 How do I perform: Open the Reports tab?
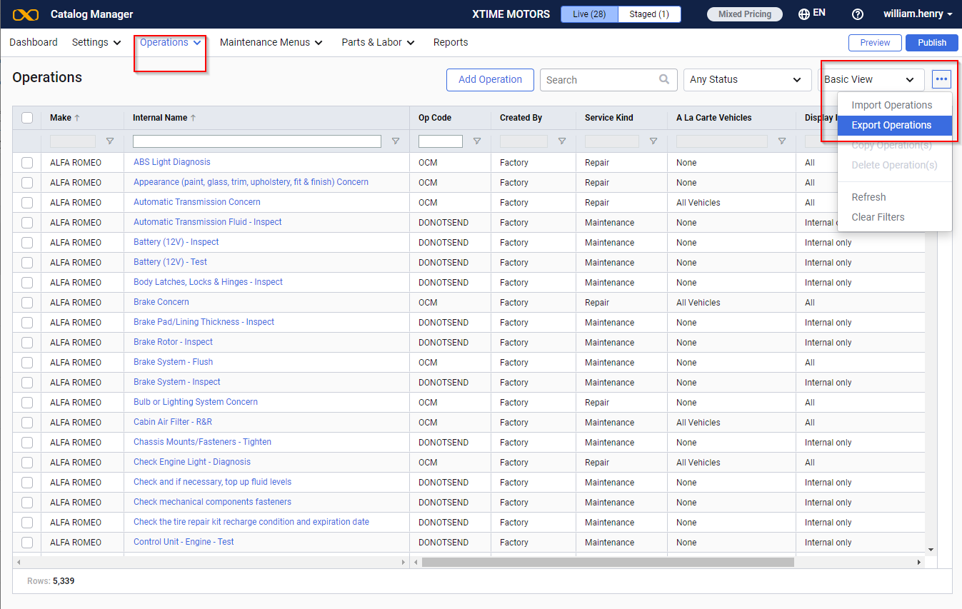coord(451,42)
